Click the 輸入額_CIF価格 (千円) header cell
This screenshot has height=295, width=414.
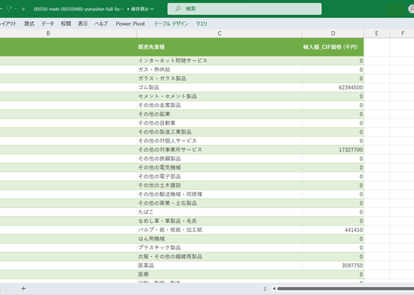click(x=333, y=47)
